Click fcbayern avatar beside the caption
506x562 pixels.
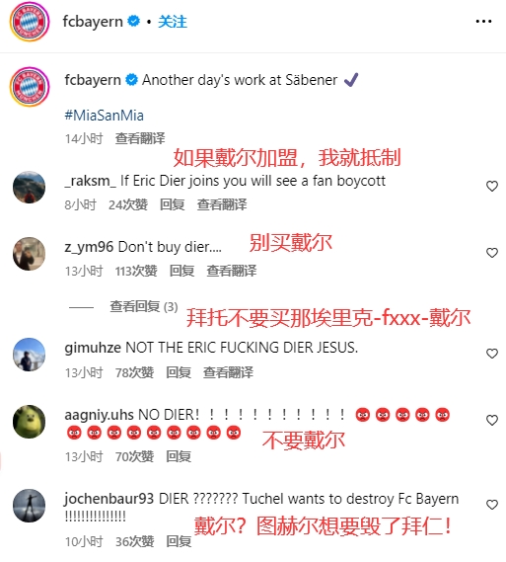coord(30,86)
